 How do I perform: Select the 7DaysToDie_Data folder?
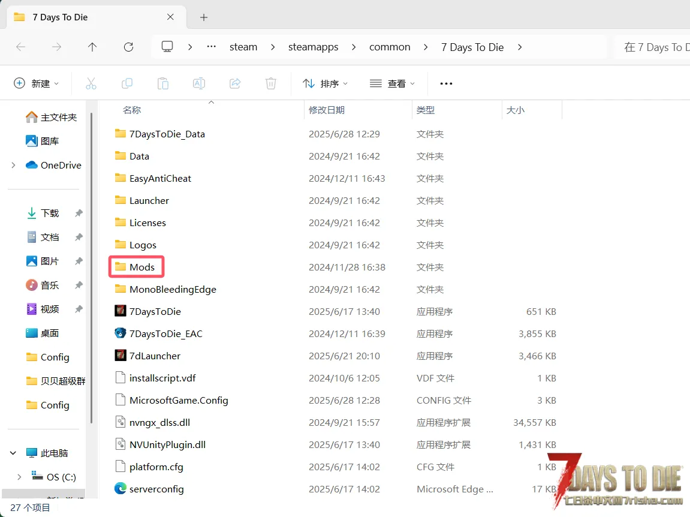click(159, 134)
